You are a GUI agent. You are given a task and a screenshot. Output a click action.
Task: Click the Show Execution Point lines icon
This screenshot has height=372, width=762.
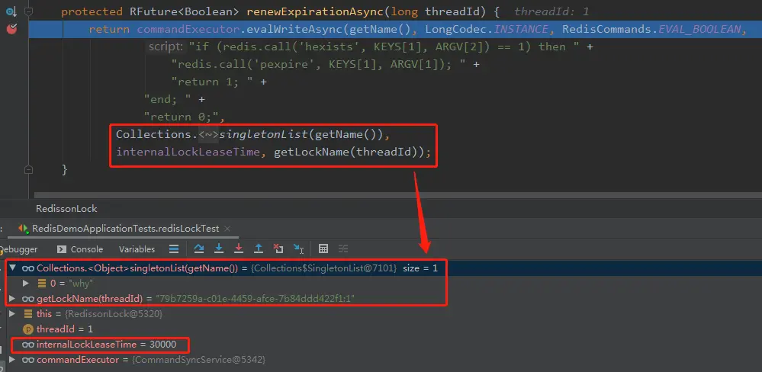click(173, 249)
